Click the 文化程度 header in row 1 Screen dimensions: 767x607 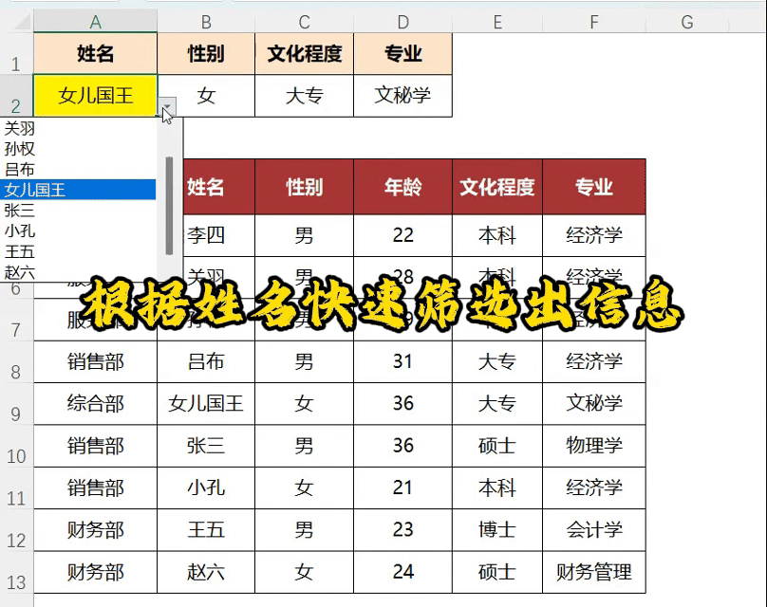click(x=305, y=54)
